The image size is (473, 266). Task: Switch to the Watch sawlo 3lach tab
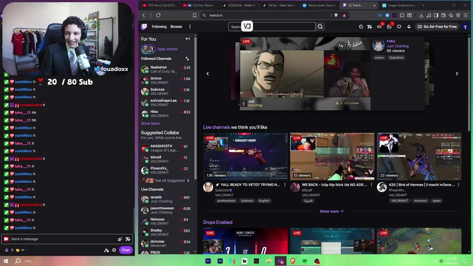pos(319,6)
